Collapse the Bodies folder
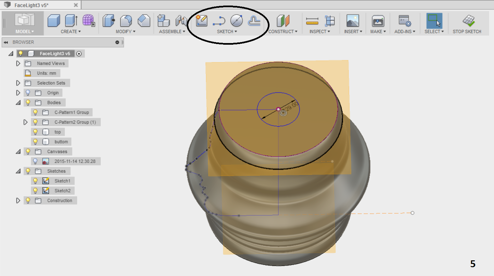 [18, 102]
